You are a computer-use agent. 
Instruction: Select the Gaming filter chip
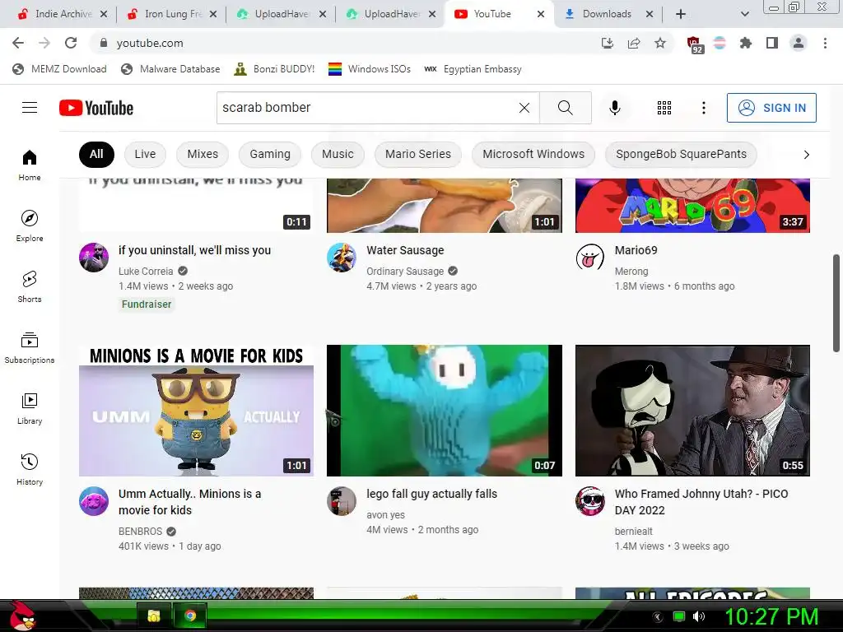(270, 154)
